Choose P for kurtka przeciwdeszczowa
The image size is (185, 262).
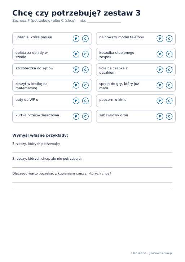point(76,116)
